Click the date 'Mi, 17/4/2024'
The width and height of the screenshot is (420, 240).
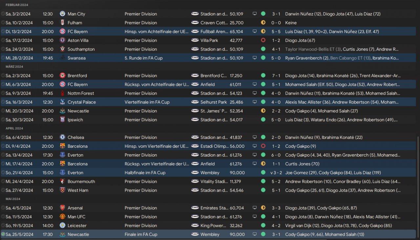pos(19,164)
